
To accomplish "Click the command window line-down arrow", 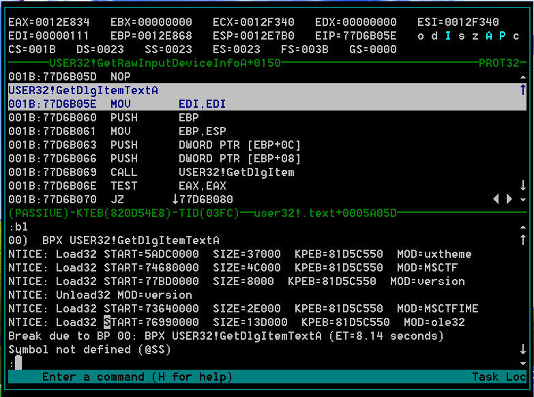I will 523,349.
